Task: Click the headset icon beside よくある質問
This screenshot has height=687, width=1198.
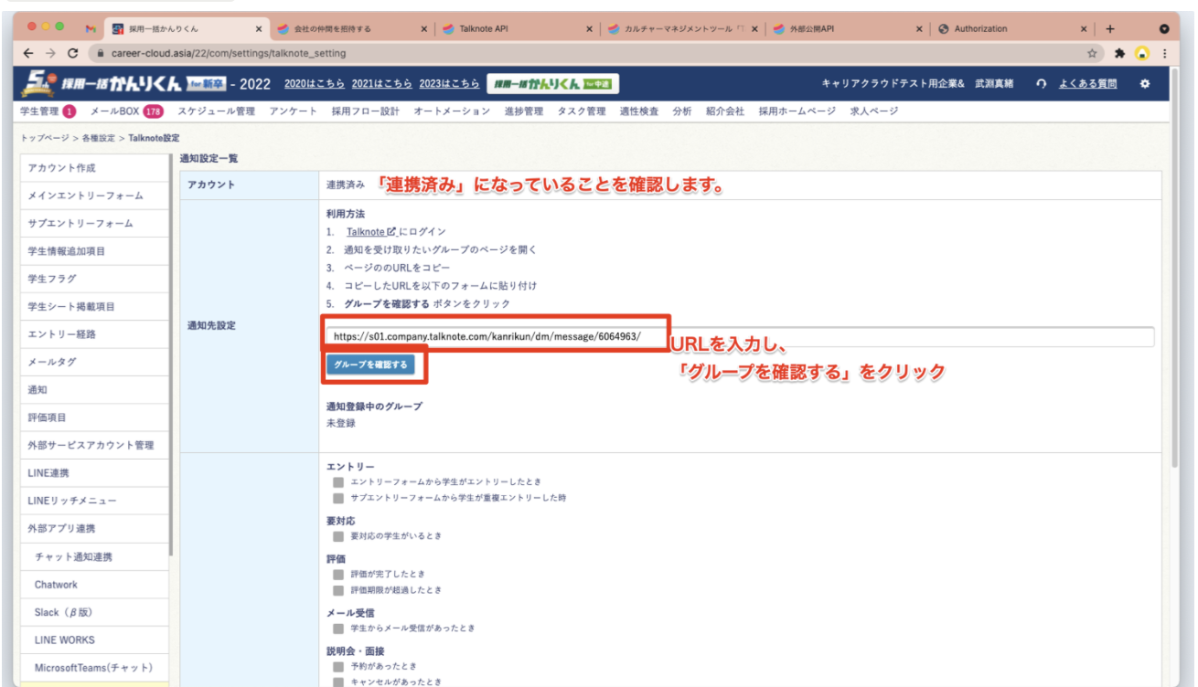Action: tap(1041, 84)
